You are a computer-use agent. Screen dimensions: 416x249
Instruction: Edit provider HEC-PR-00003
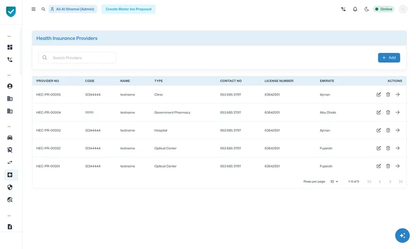click(x=379, y=130)
